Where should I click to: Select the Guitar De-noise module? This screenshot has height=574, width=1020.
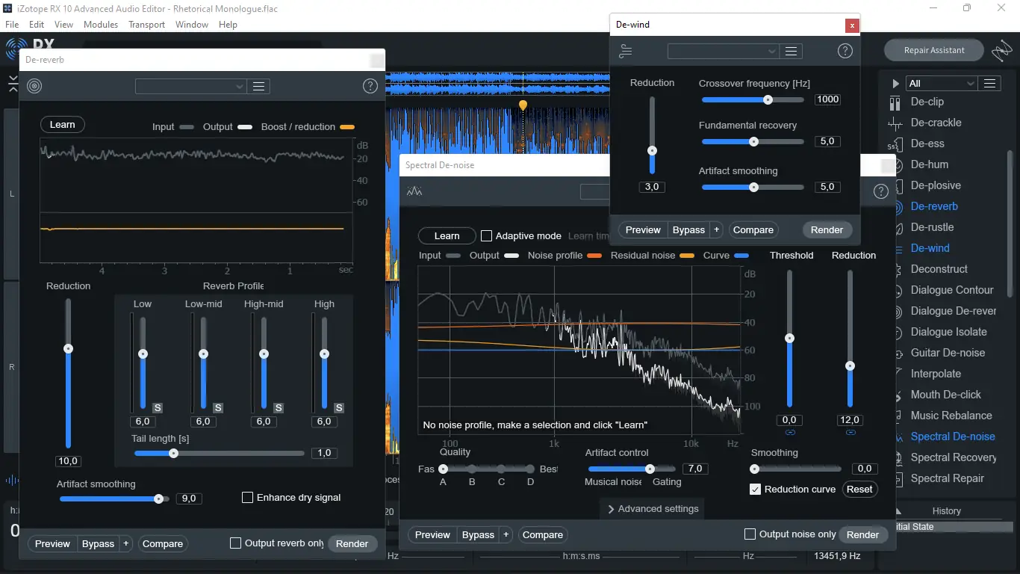pos(948,353)
